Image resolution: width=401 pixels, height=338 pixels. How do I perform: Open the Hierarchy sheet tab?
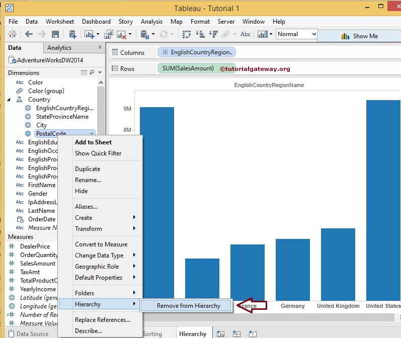pos(192,334)
